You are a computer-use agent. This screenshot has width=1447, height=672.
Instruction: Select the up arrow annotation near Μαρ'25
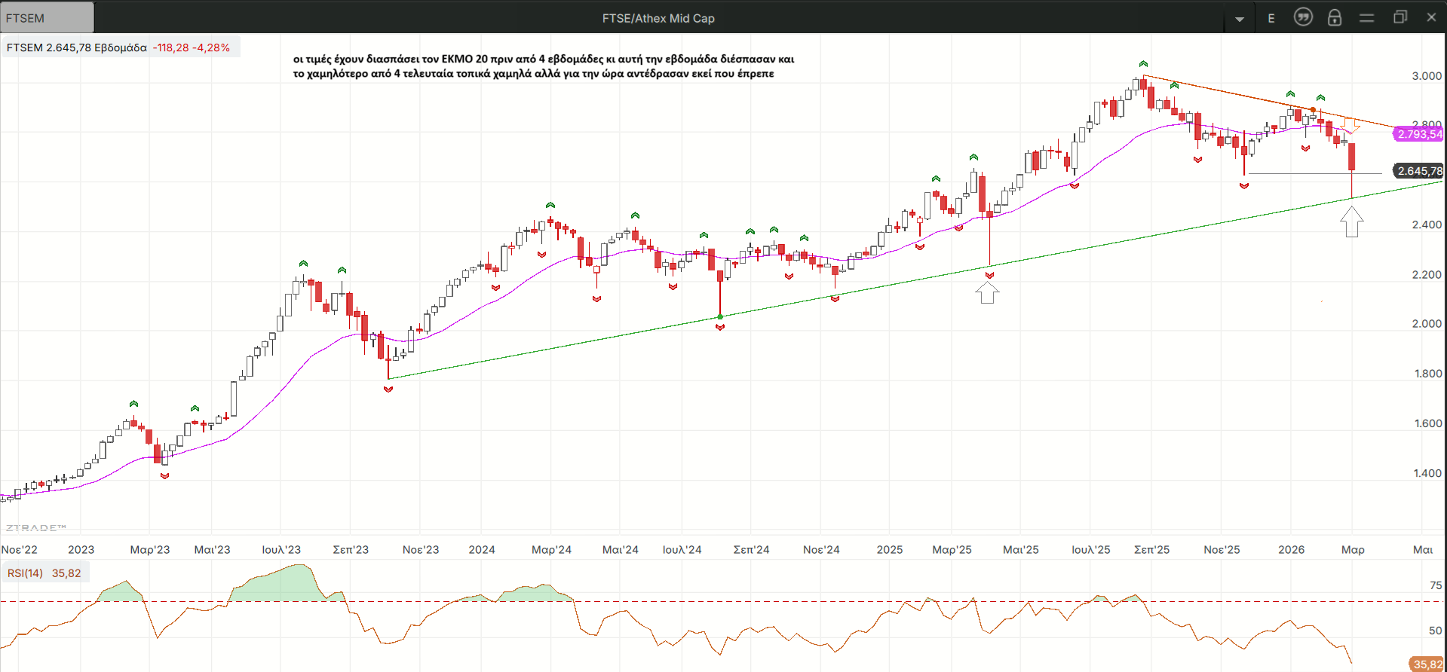tap(987, 292)
